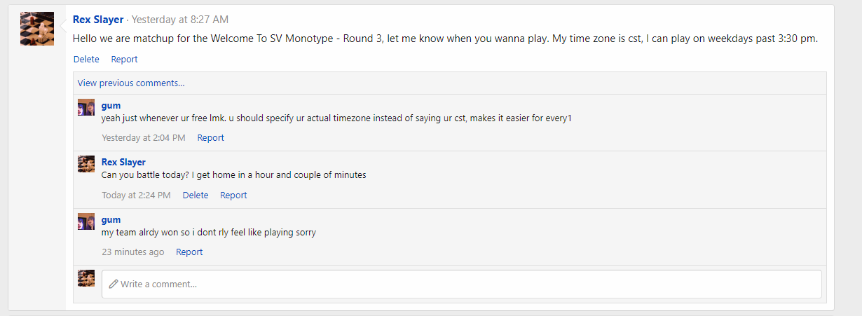862x316 pixels.
Task: Expand View previous comments
Action: coord(131,83)
